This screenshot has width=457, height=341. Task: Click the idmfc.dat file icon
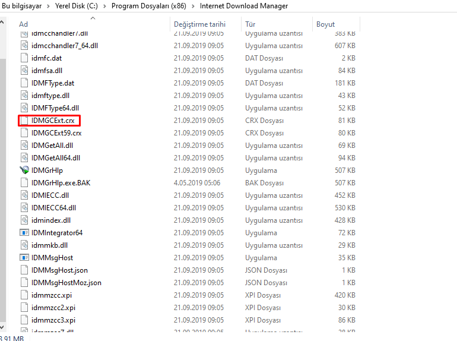tap(24, 58)
